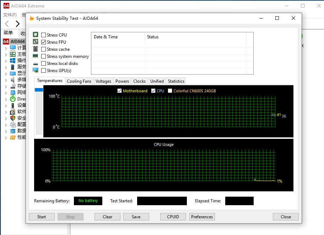The width and height of the screenshot is (324, 235).
Task: Click the blue graph scale slider handle
Action: pyautogui.click(x=39, y=89)
